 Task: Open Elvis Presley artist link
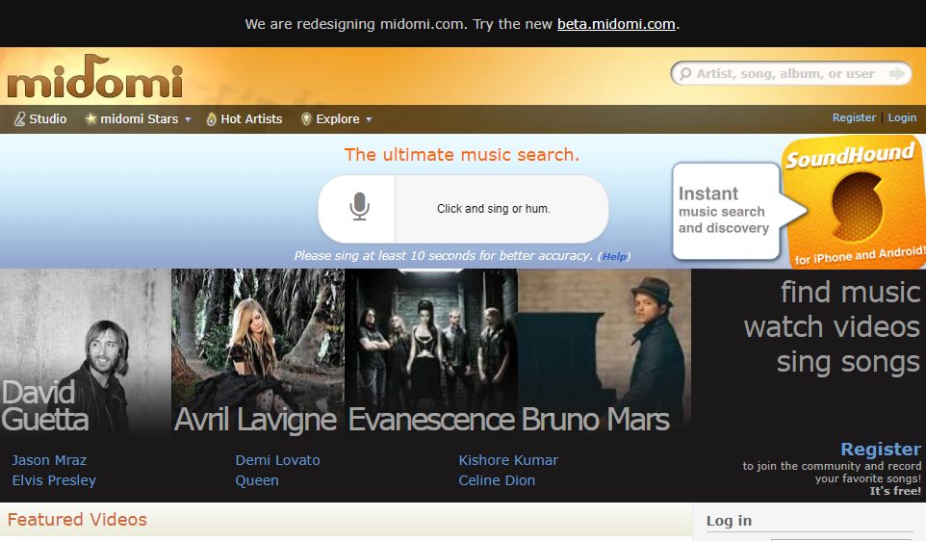(x=54, y=480)
